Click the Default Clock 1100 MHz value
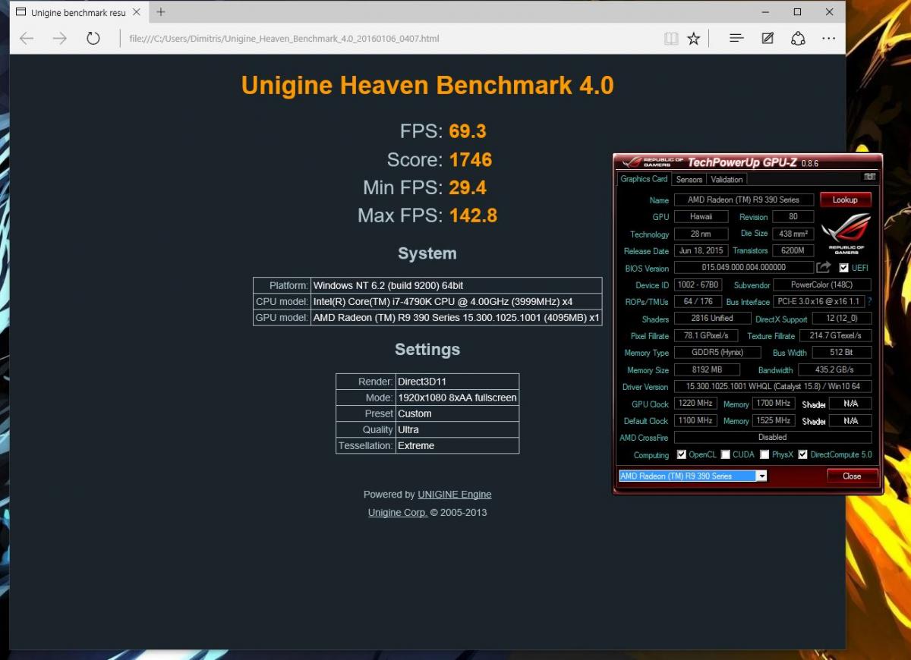 click(695, 421)
